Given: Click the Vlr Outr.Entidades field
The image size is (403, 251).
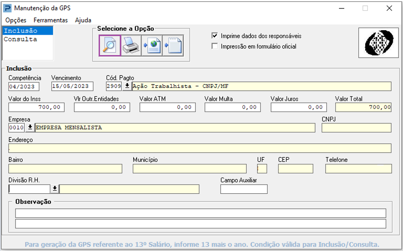Looking at the screenshot, I should click(x=102, y=107).
